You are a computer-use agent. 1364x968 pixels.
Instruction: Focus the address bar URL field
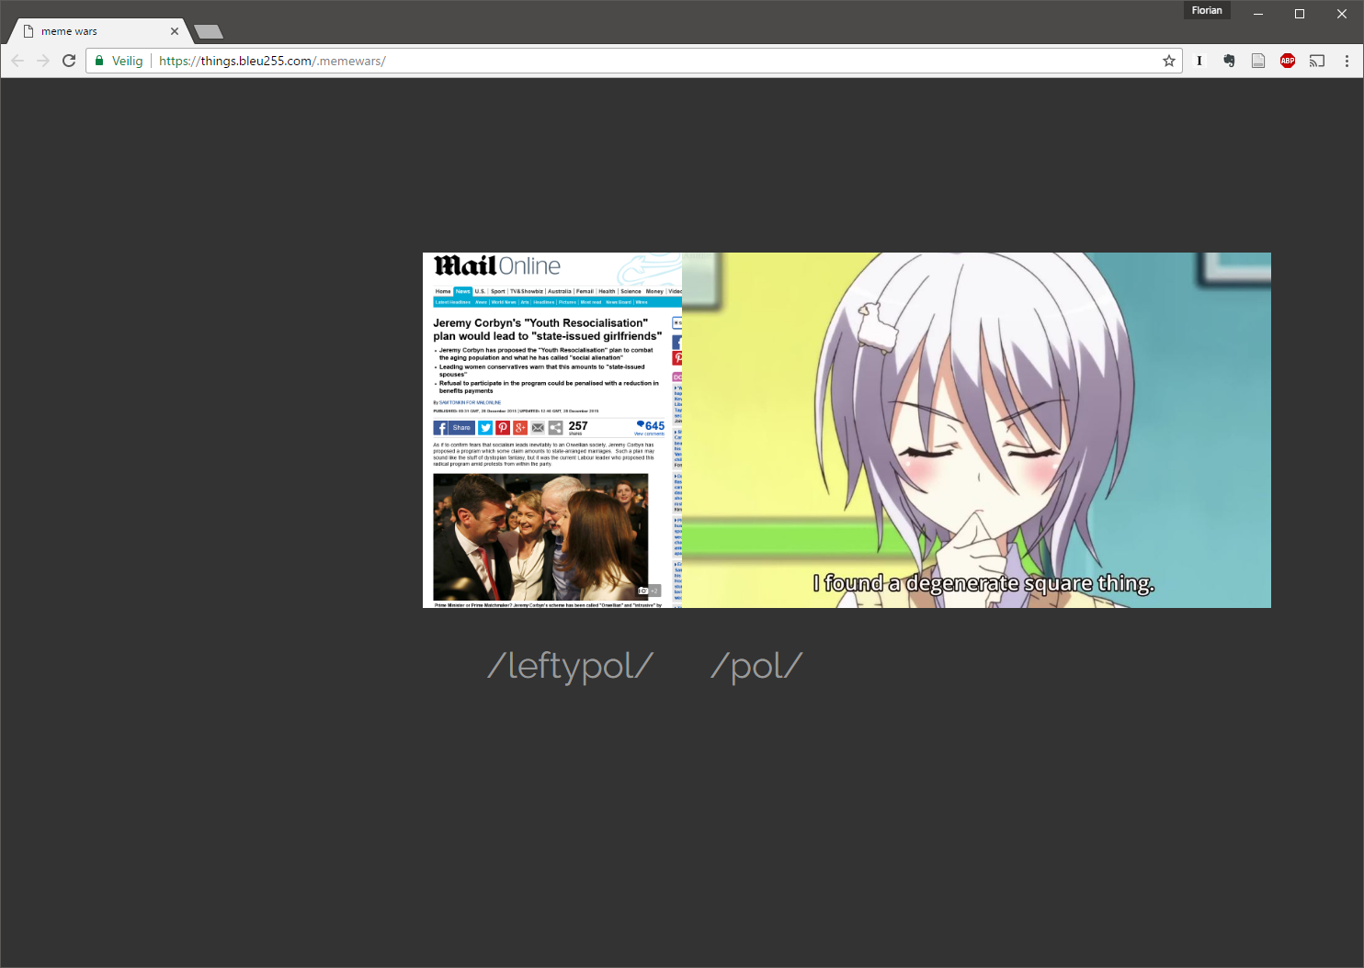click(643, 61)
